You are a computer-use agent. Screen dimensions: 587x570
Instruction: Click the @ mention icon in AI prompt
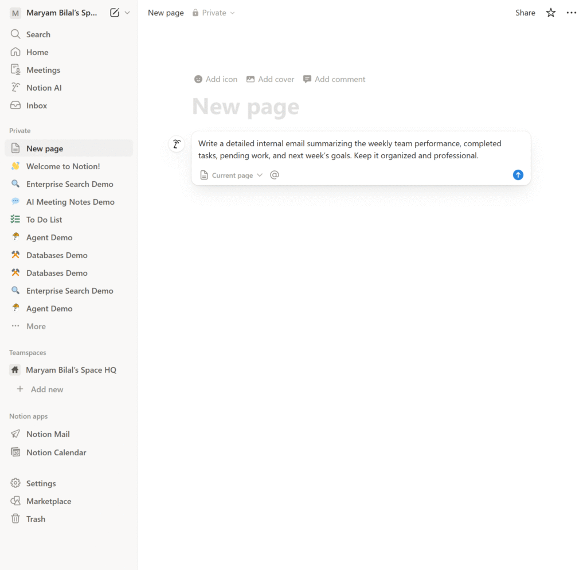274,175
